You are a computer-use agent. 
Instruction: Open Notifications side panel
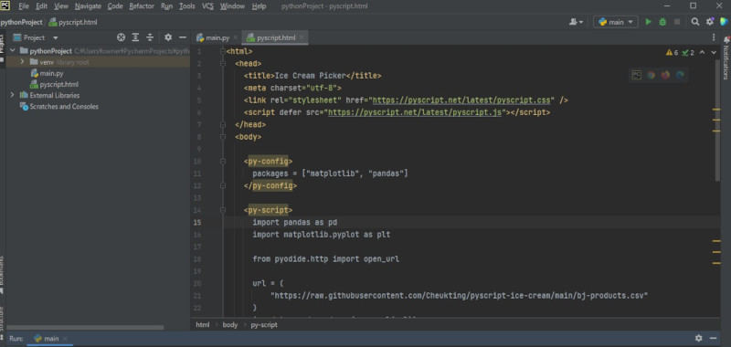[x=726, y=58]
